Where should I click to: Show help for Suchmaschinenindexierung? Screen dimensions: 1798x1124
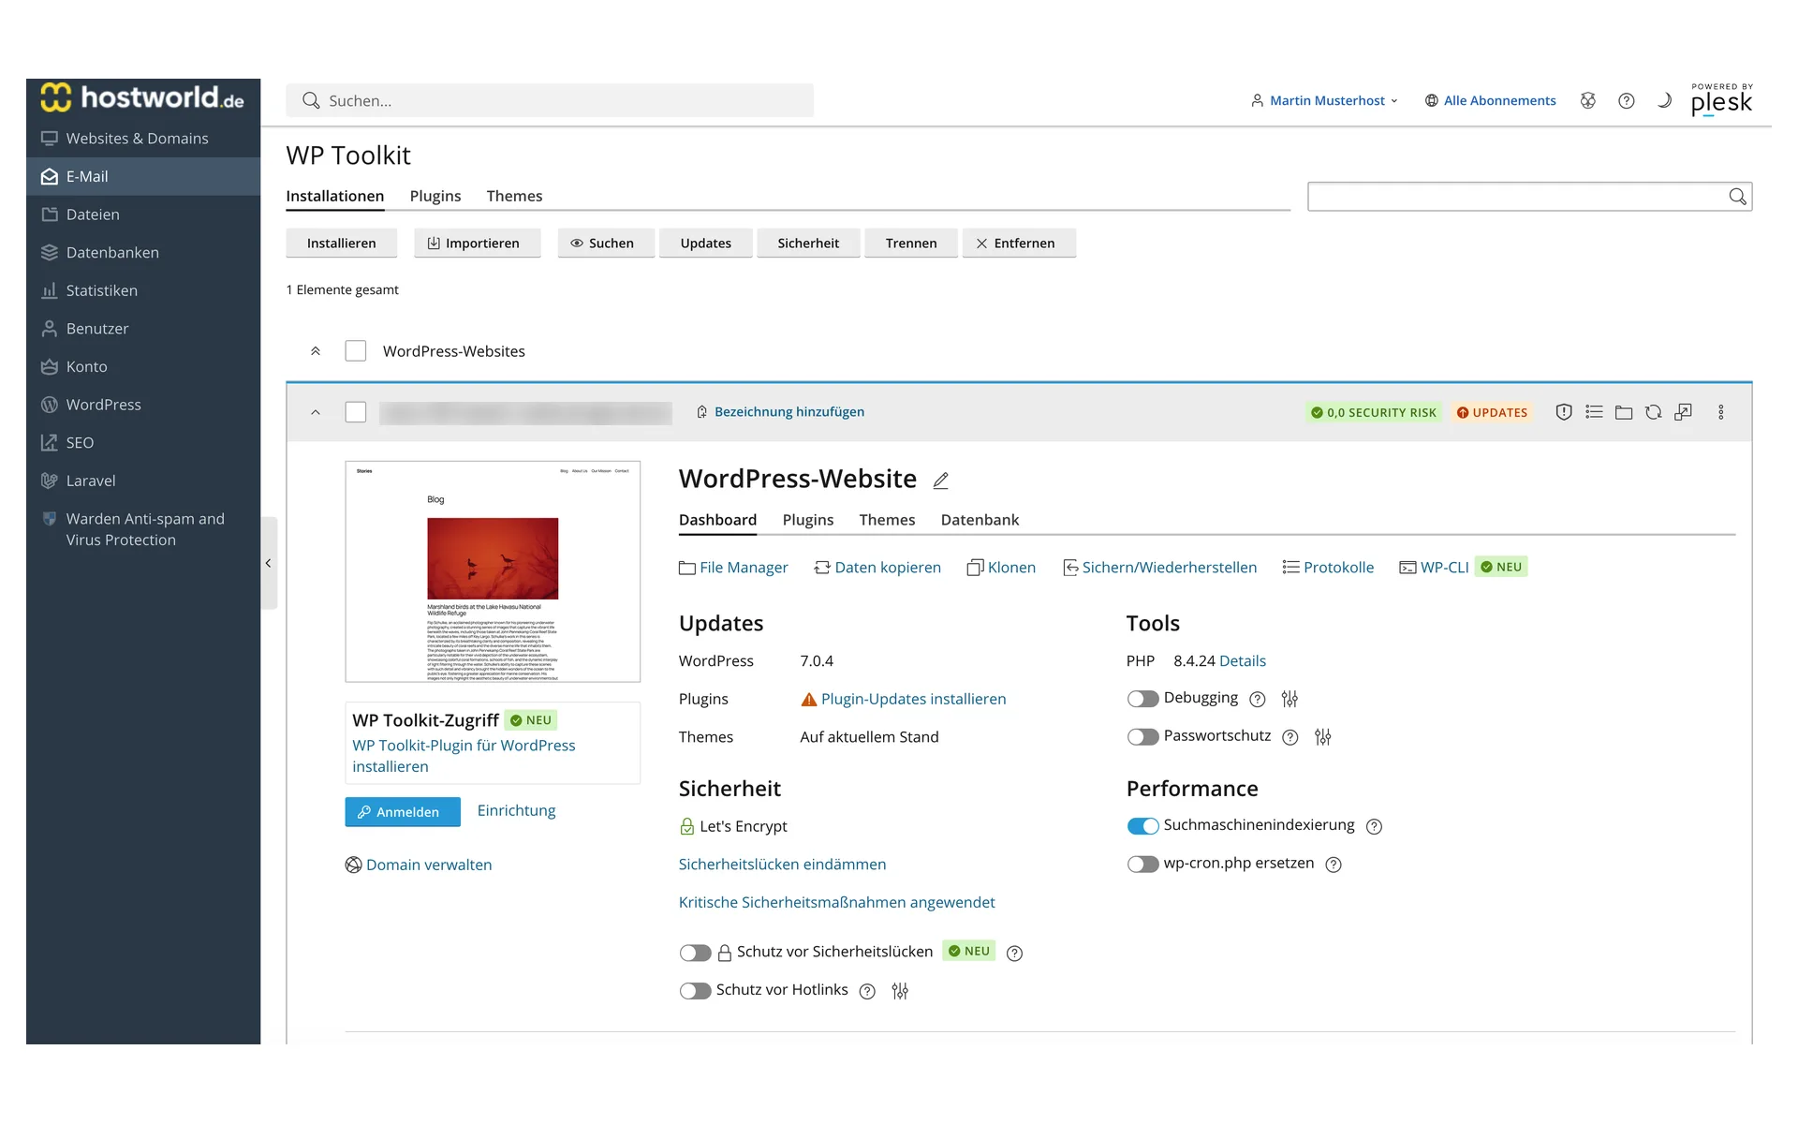point(1374,826)
